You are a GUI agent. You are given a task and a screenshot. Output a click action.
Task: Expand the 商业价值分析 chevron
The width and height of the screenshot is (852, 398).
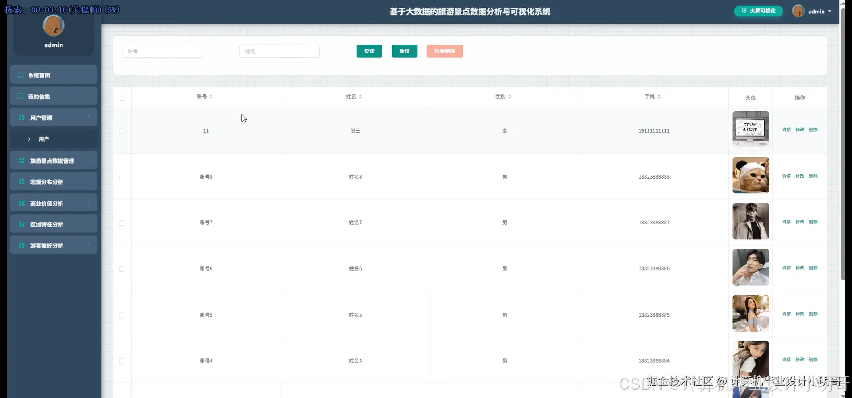[x=88, y=202]
